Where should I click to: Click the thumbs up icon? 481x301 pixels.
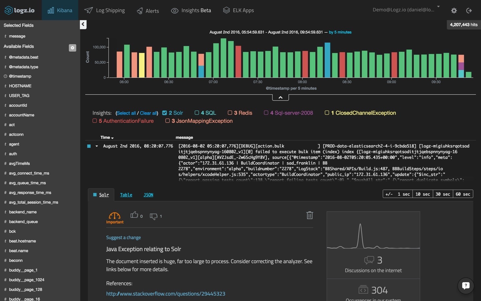(134, 215)
